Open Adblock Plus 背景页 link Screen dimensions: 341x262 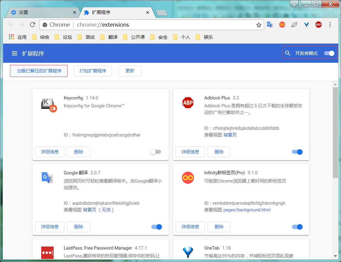click(230, 135)
